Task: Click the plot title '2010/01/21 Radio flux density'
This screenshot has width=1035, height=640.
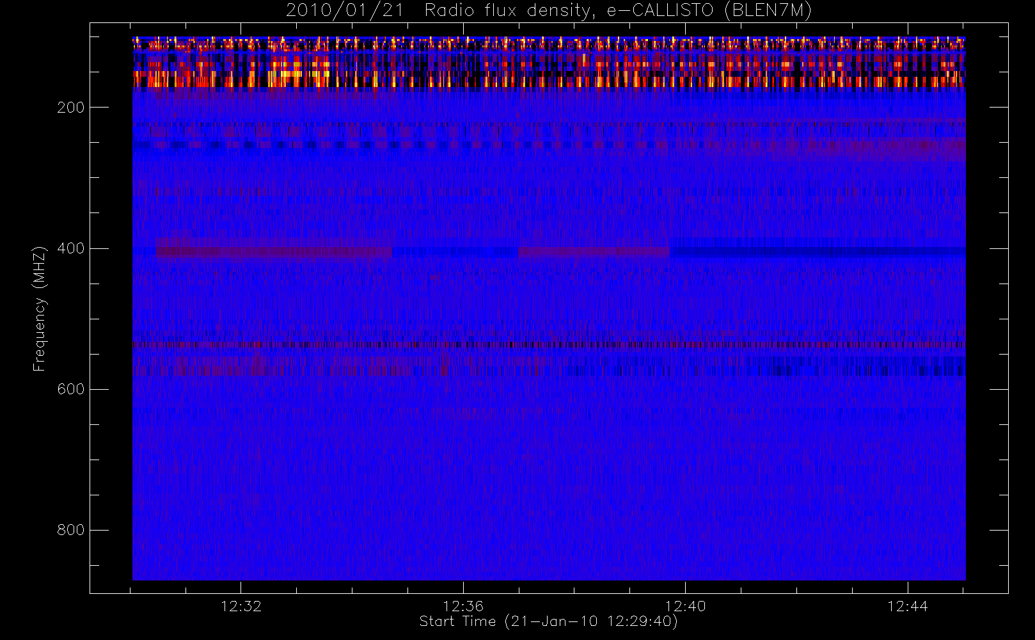Action: 549,11
